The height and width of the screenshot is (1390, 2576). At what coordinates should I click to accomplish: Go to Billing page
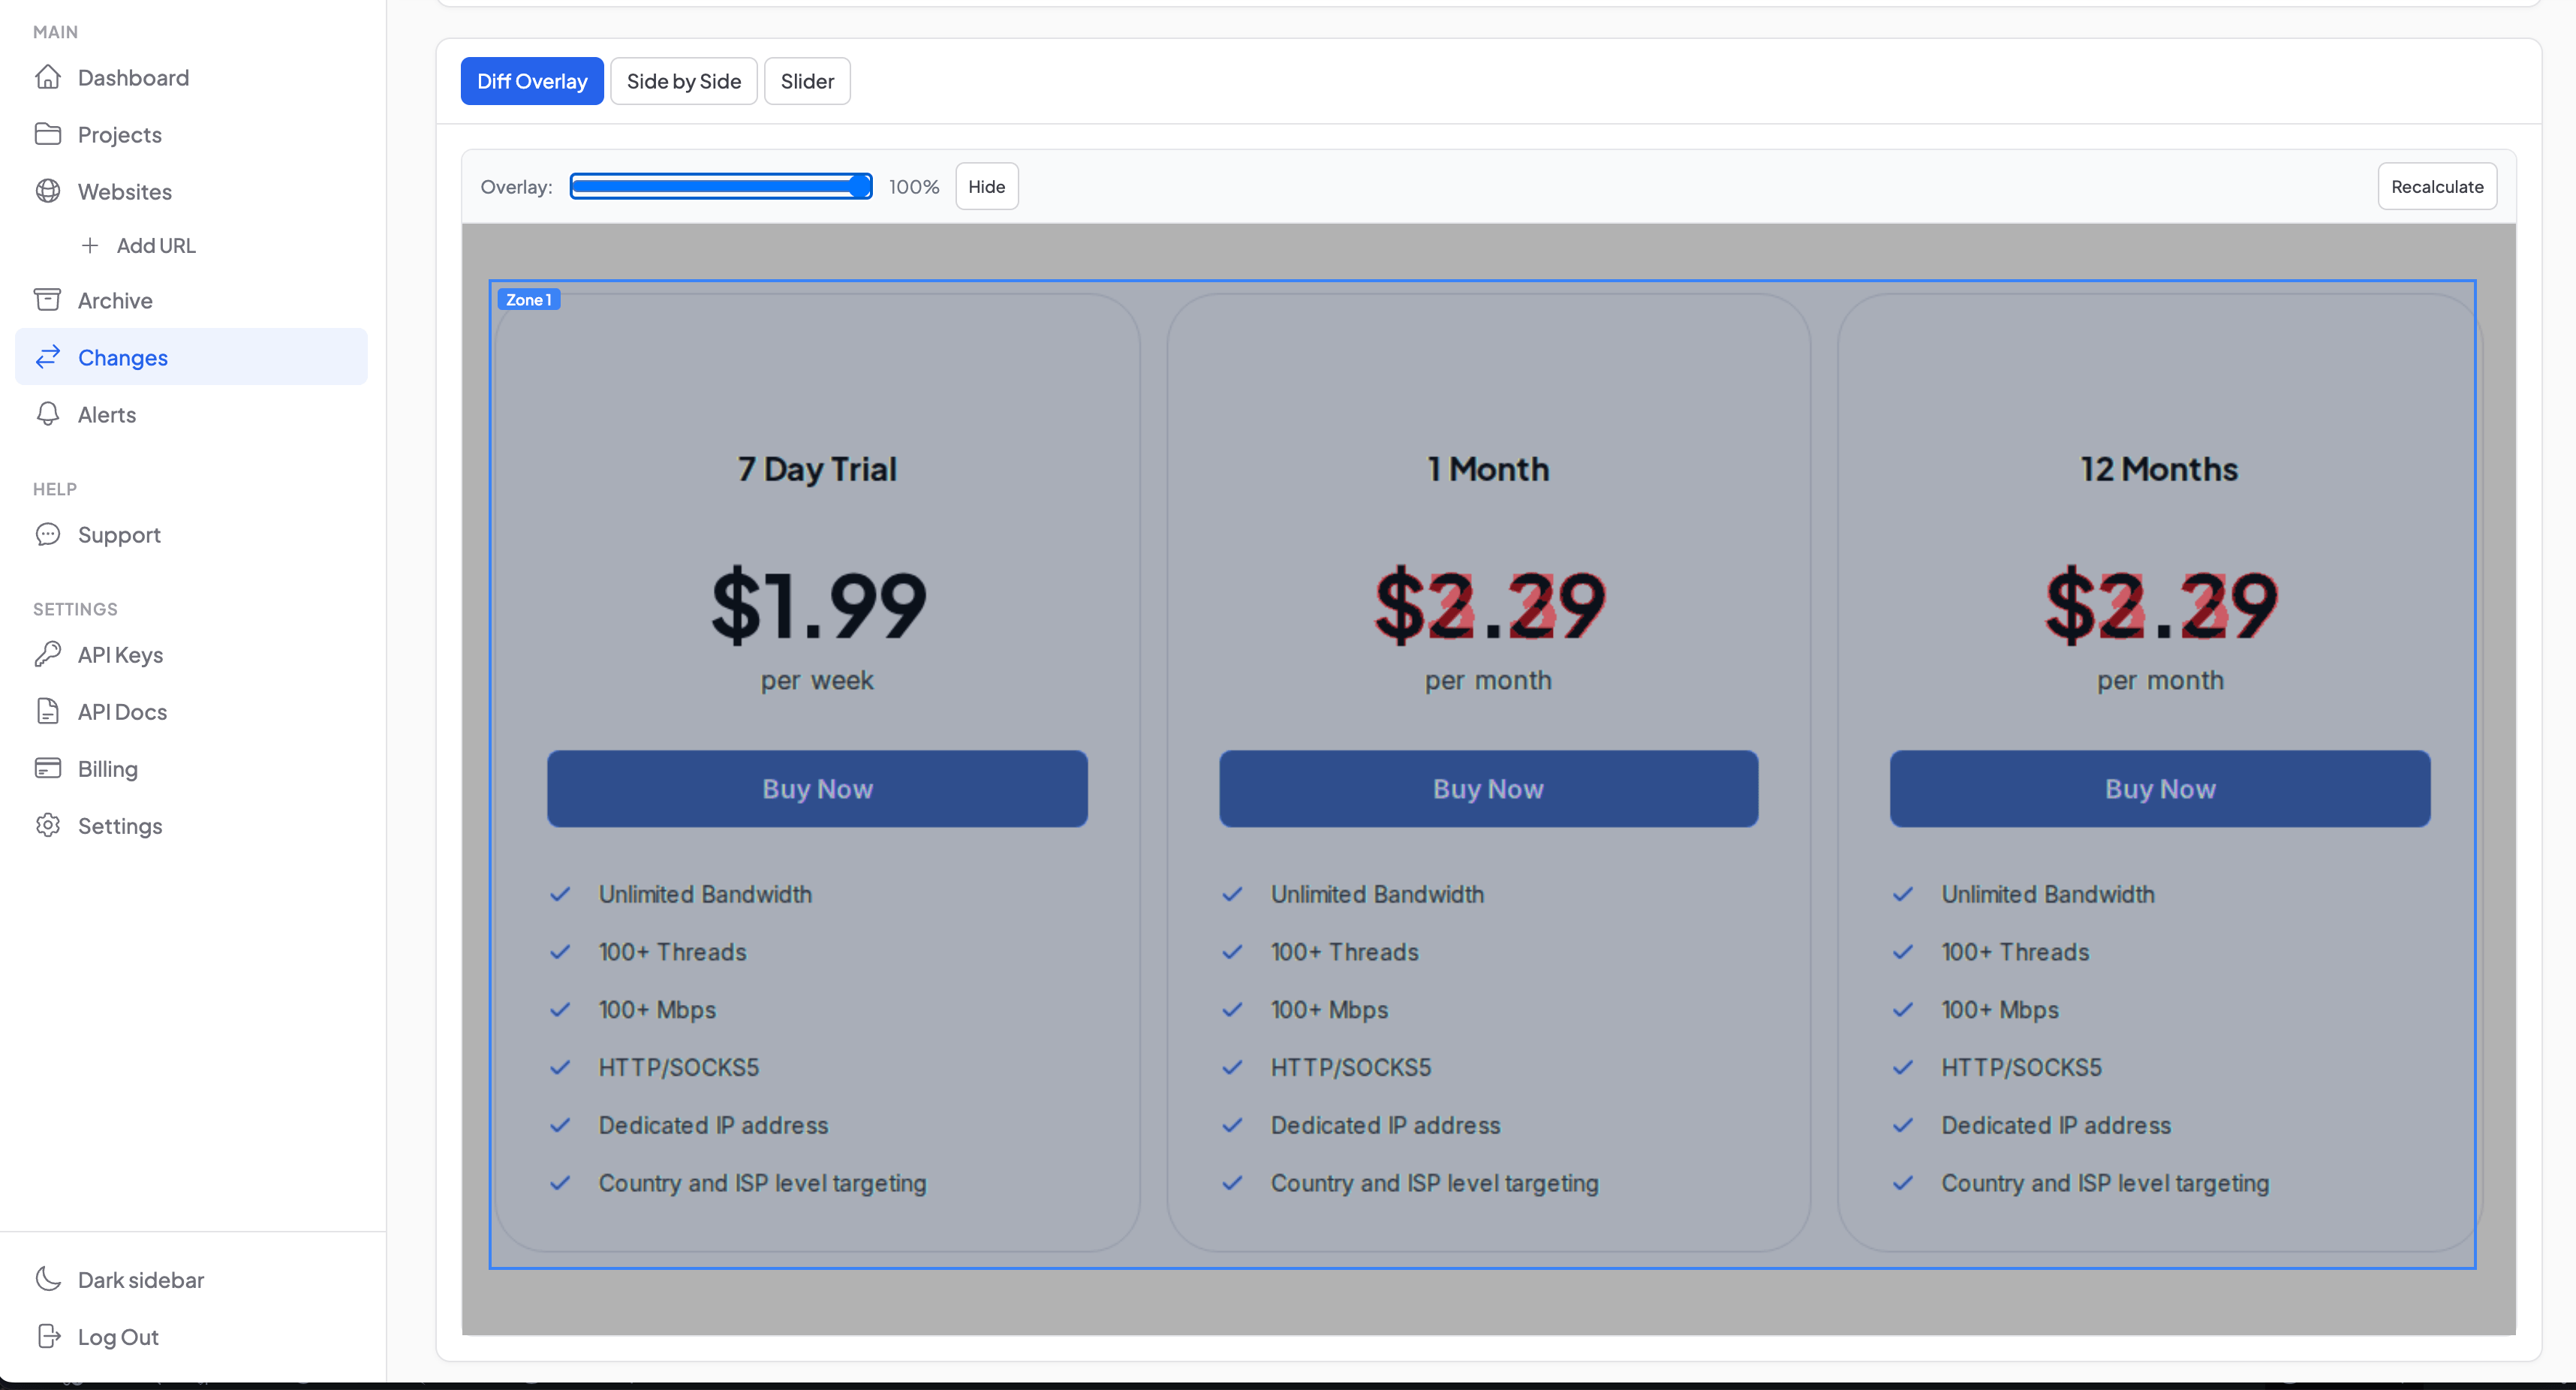(108, 769)
